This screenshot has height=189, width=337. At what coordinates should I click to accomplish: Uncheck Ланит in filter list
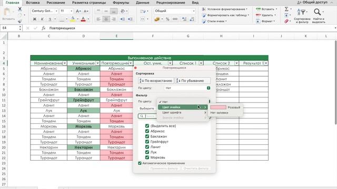[x=147, y=147]
